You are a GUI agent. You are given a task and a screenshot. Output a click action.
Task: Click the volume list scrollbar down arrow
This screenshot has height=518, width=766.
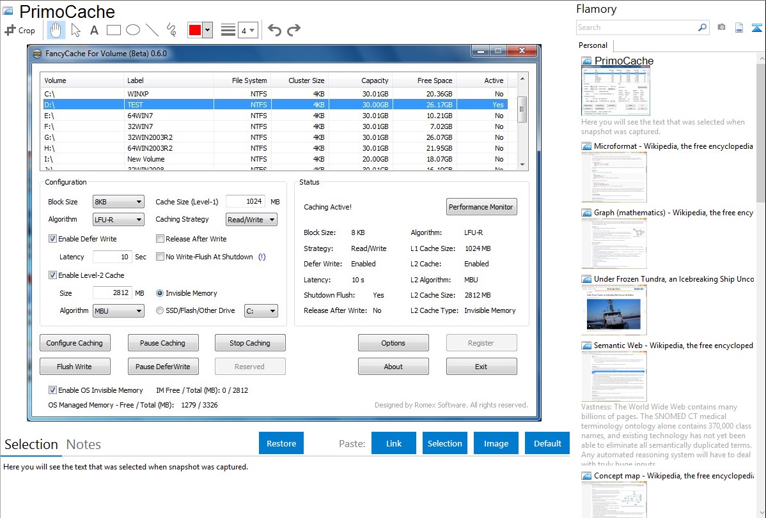(522, 165)
